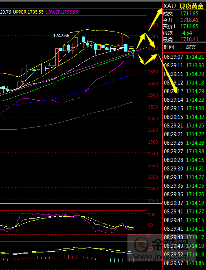The width and height of the screenshot is (206, 270).
Task: Select tick row 08:29:15 at 1714.32
Action: 184,117
